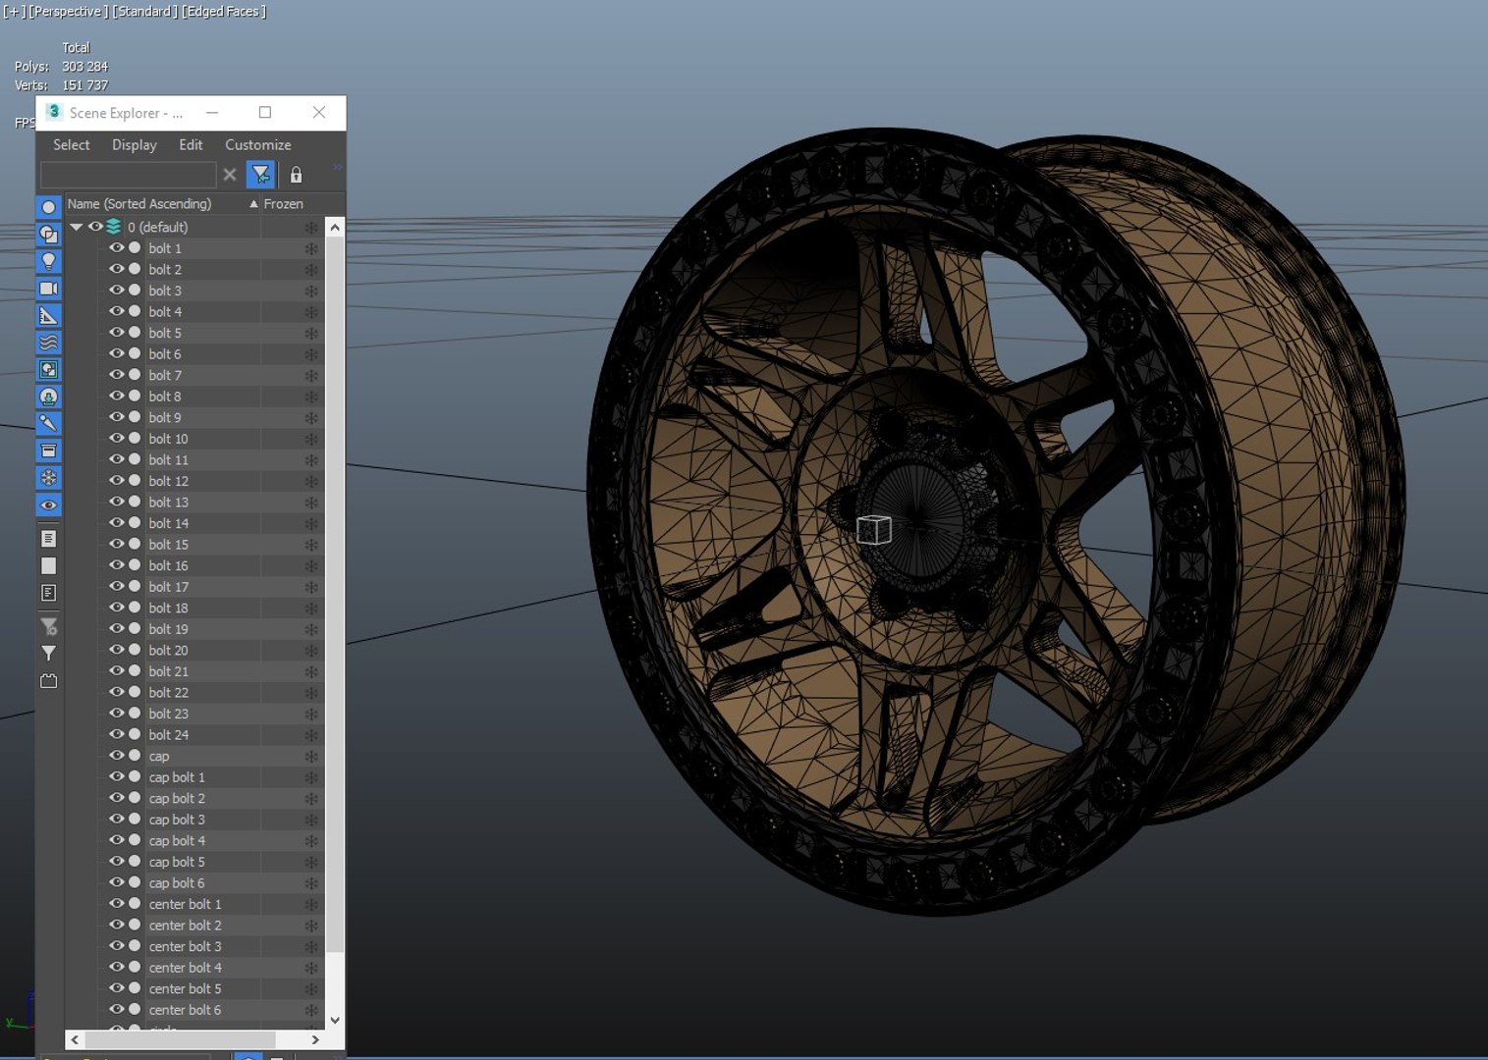Image resolution: width=1488 pixels, height=1060 pixels.
Task: Click the Scene Explorer search input field
Action: pos(128,175)
